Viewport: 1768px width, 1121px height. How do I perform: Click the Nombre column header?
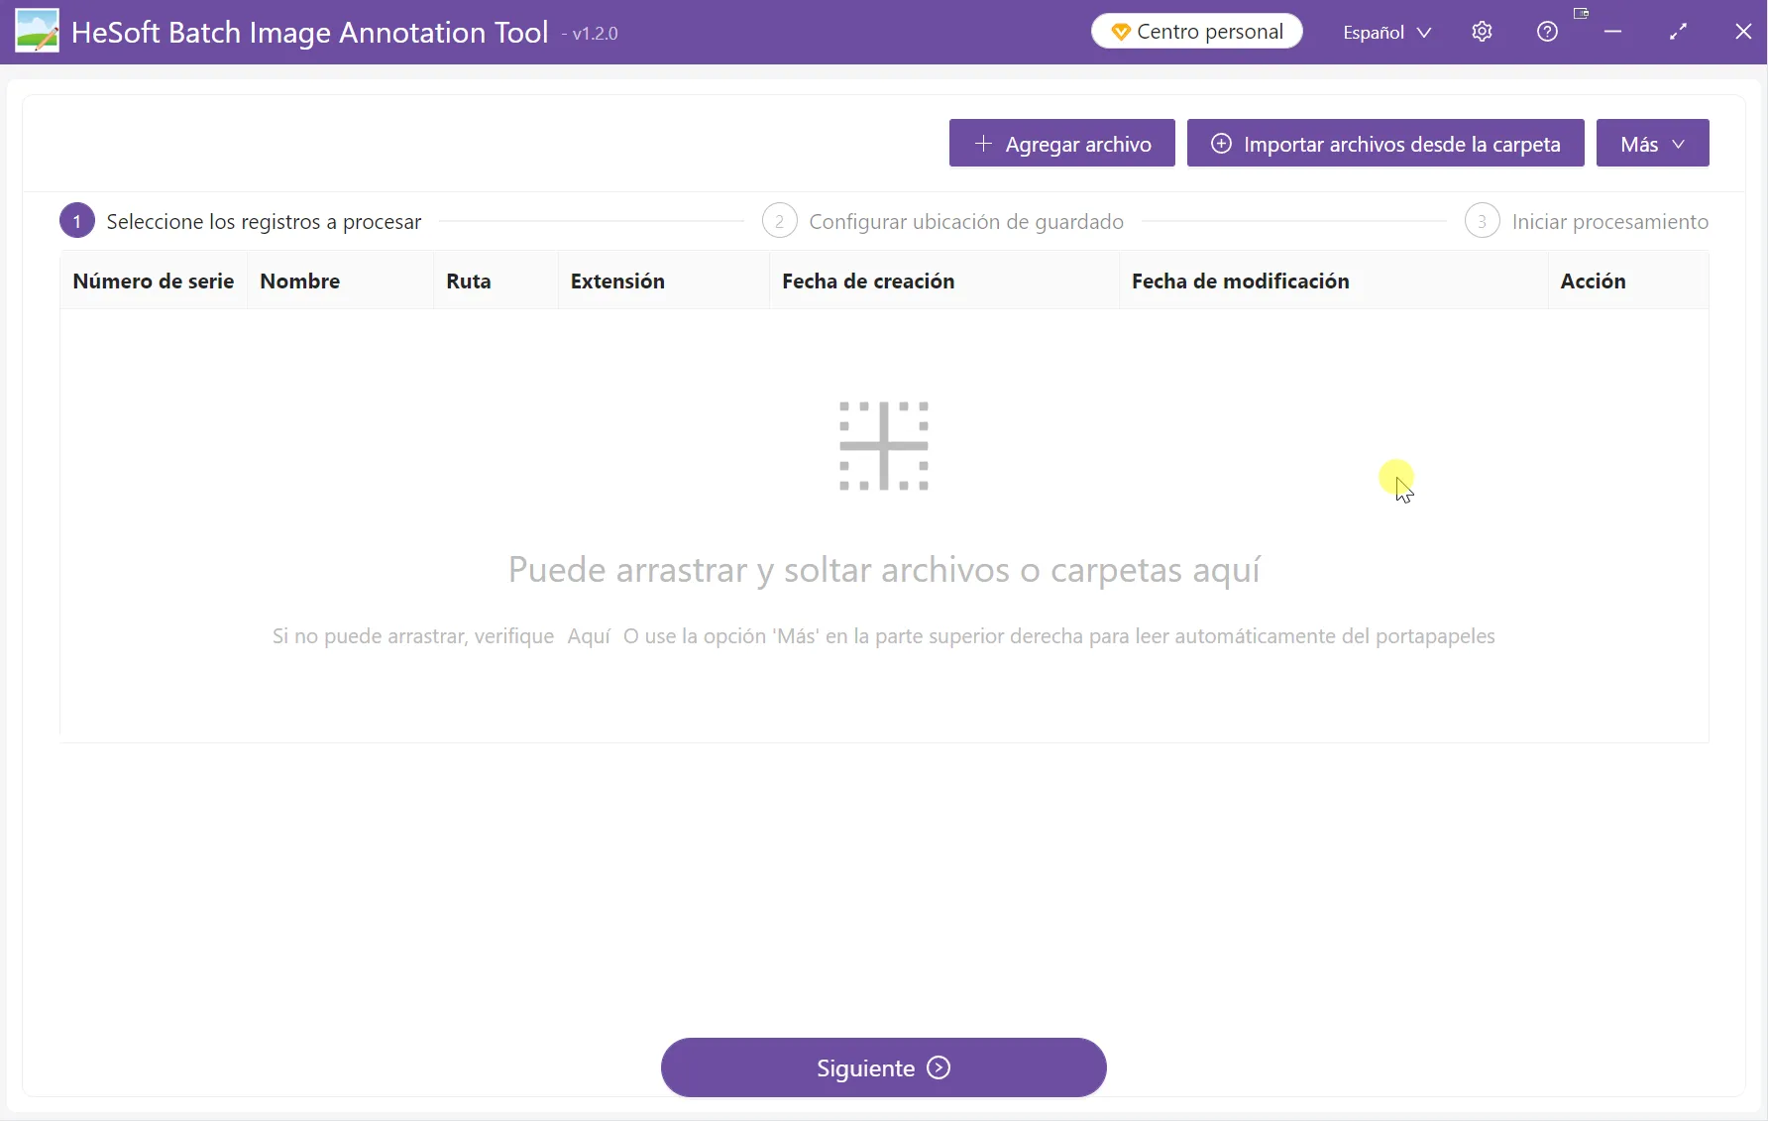[x=300, y=280]
